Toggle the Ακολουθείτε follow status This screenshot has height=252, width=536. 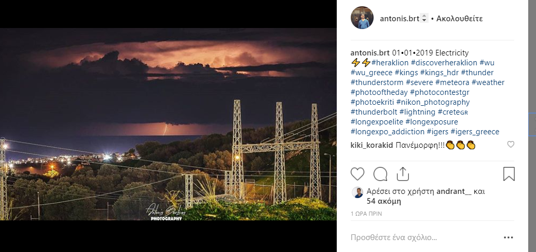coord(460,19)
